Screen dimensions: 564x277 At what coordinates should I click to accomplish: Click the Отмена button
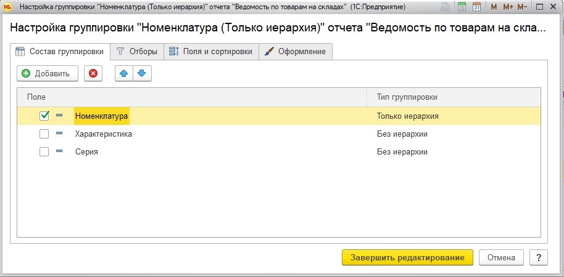[502, 258]
